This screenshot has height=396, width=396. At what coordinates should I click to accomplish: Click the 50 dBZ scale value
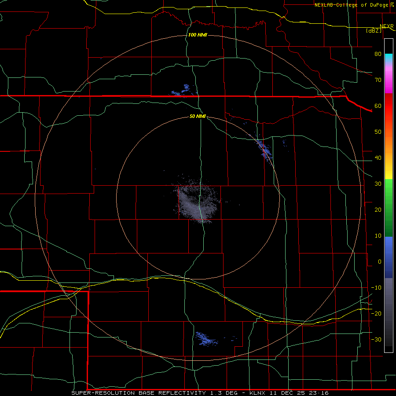tap(378, 132)
